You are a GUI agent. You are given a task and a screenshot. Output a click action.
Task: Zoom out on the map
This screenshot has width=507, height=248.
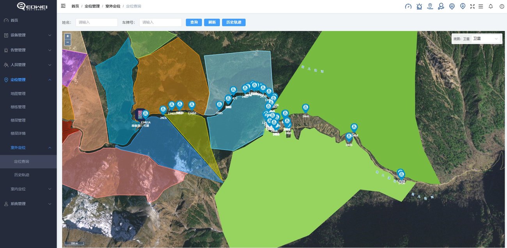[68, 42]
